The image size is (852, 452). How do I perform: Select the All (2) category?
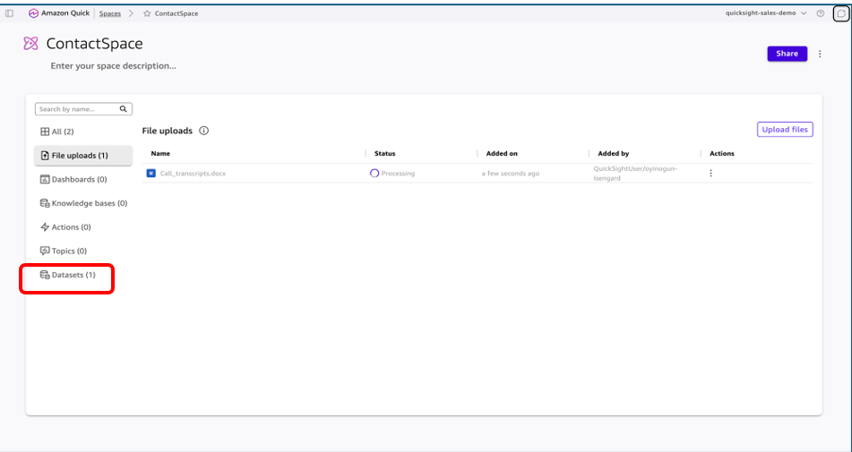83,132
